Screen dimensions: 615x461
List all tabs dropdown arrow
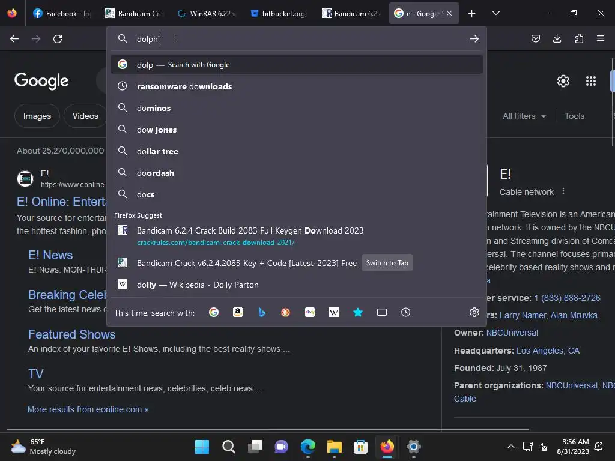click(x=496, y=13)
